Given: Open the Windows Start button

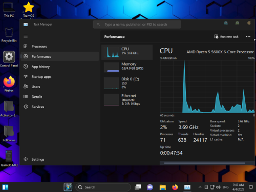Looking at the screenshot, I should (x=5, y=187).
